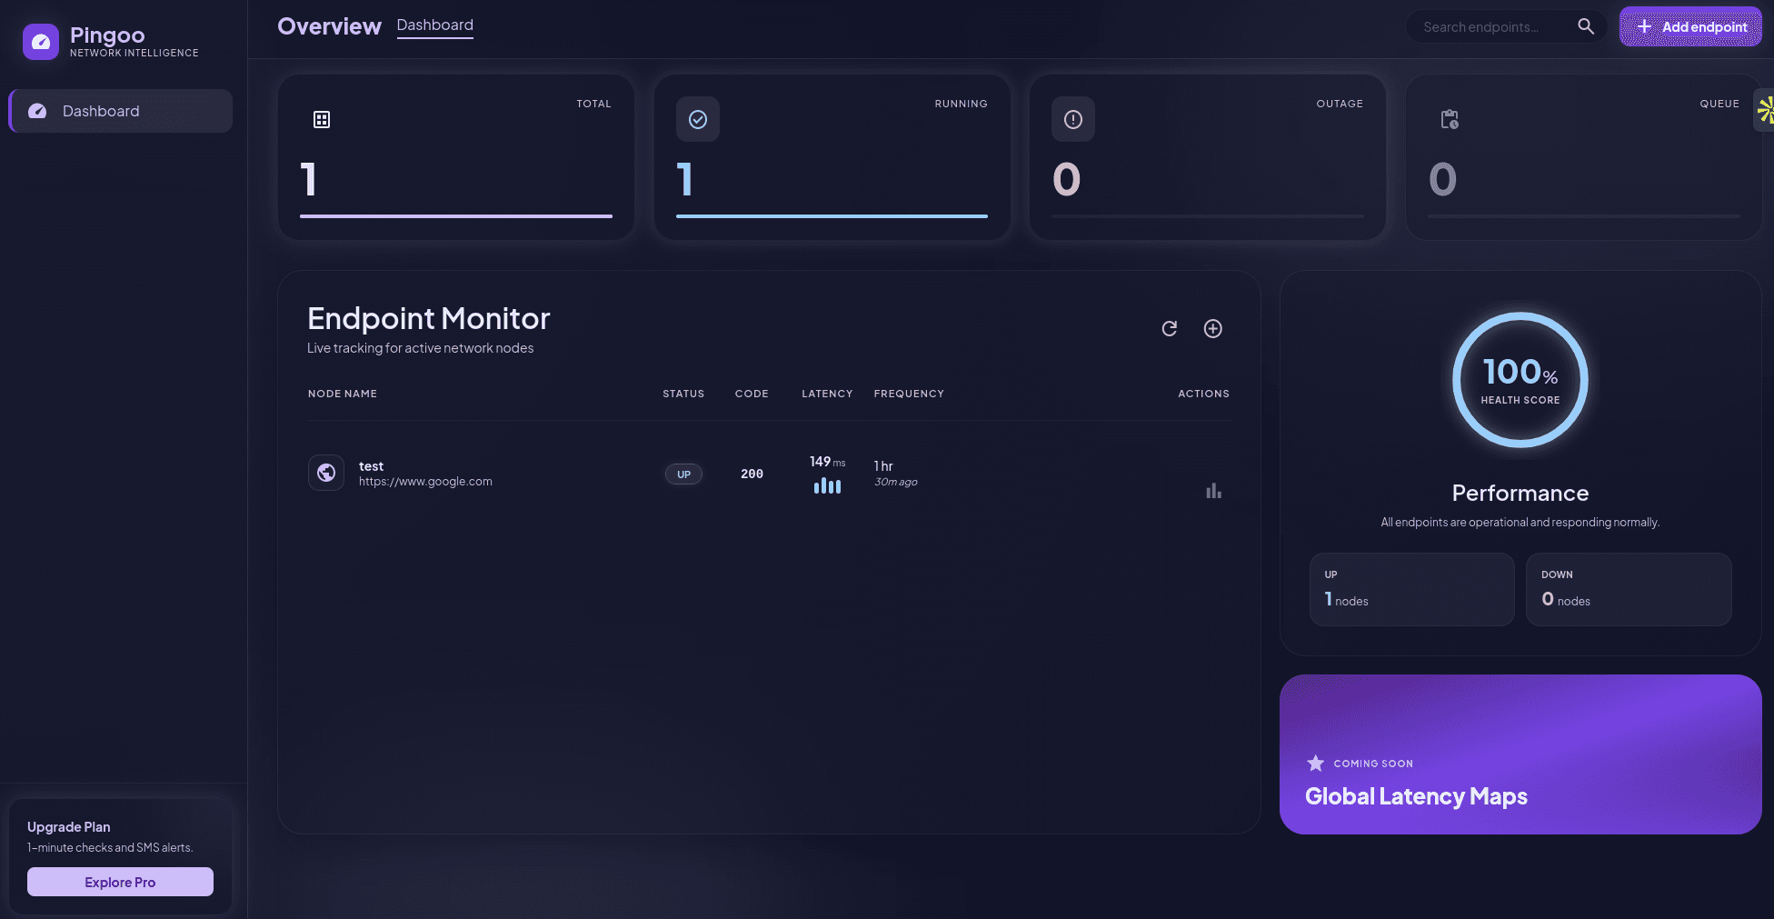Click the Pingoo logo icon
The image size is (1774, 919).
point(41,42)
